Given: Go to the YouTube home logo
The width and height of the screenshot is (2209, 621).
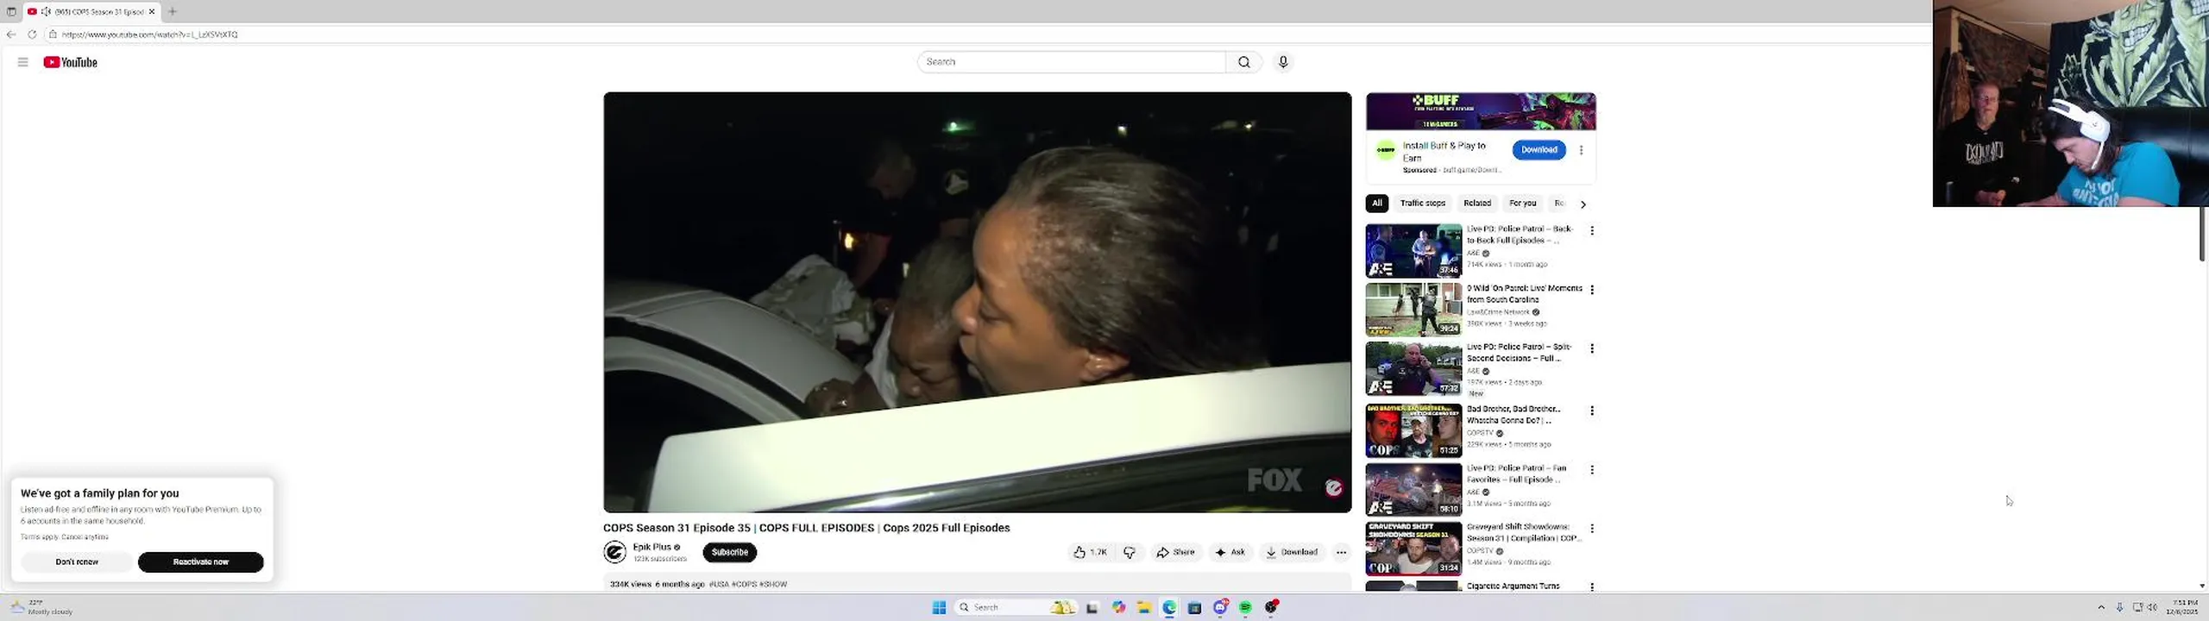Looking at the screenshot, I should 70,62.
